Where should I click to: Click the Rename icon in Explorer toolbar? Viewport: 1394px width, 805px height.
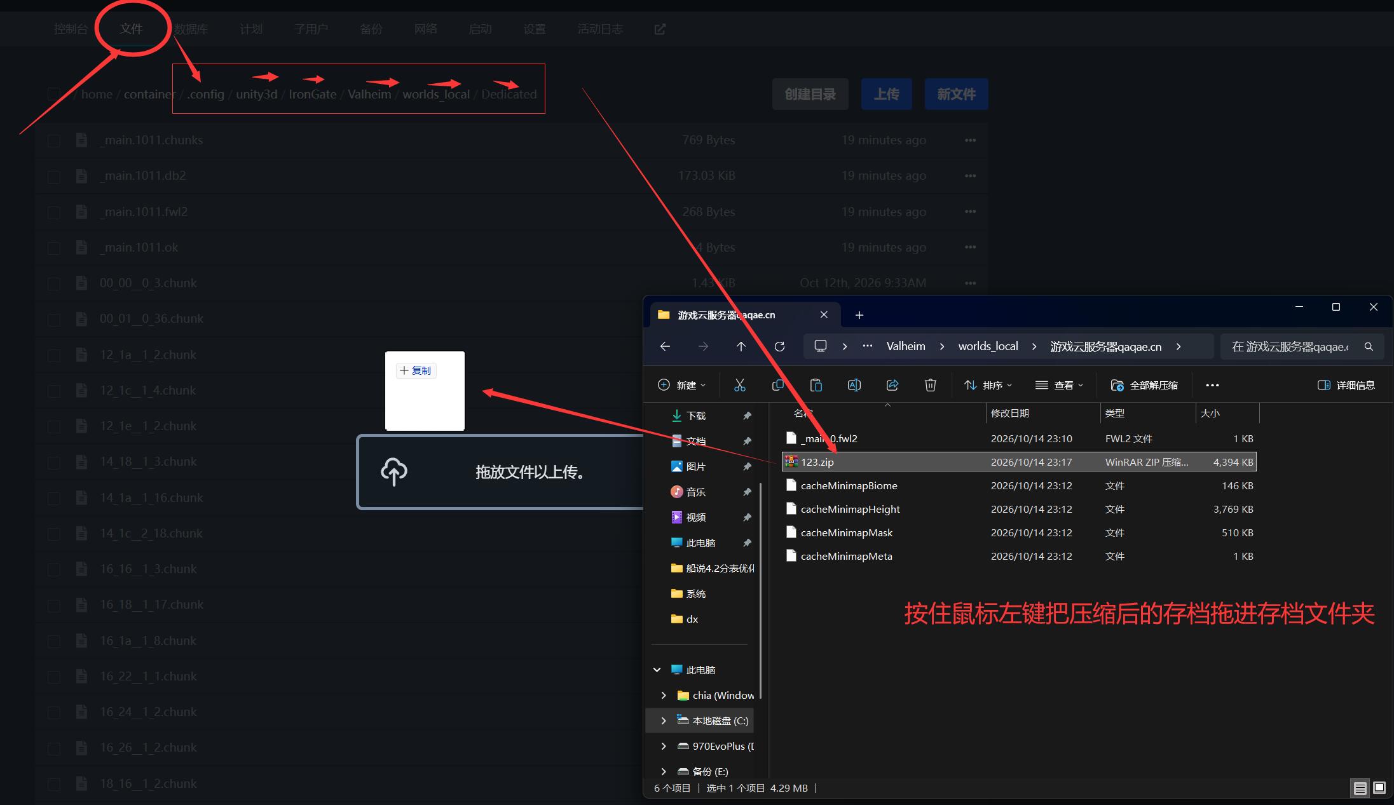coord(854,385)
